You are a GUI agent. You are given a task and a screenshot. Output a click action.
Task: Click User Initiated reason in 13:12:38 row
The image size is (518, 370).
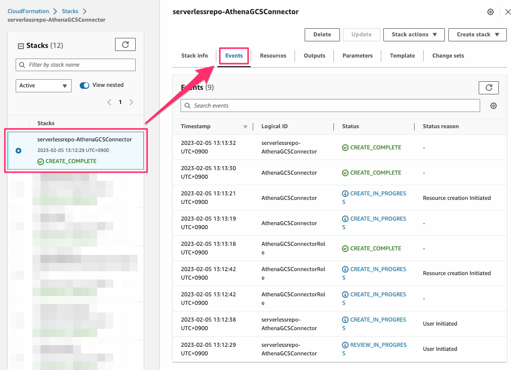pyautogui.click(x=440, y=324)
